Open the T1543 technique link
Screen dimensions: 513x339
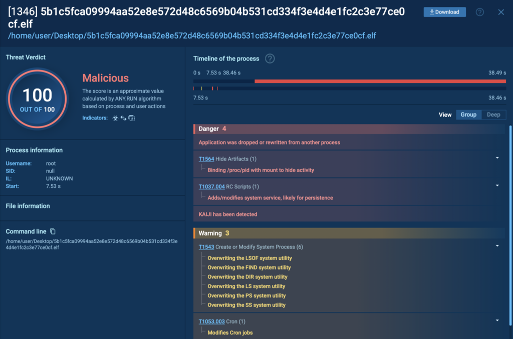206,247
